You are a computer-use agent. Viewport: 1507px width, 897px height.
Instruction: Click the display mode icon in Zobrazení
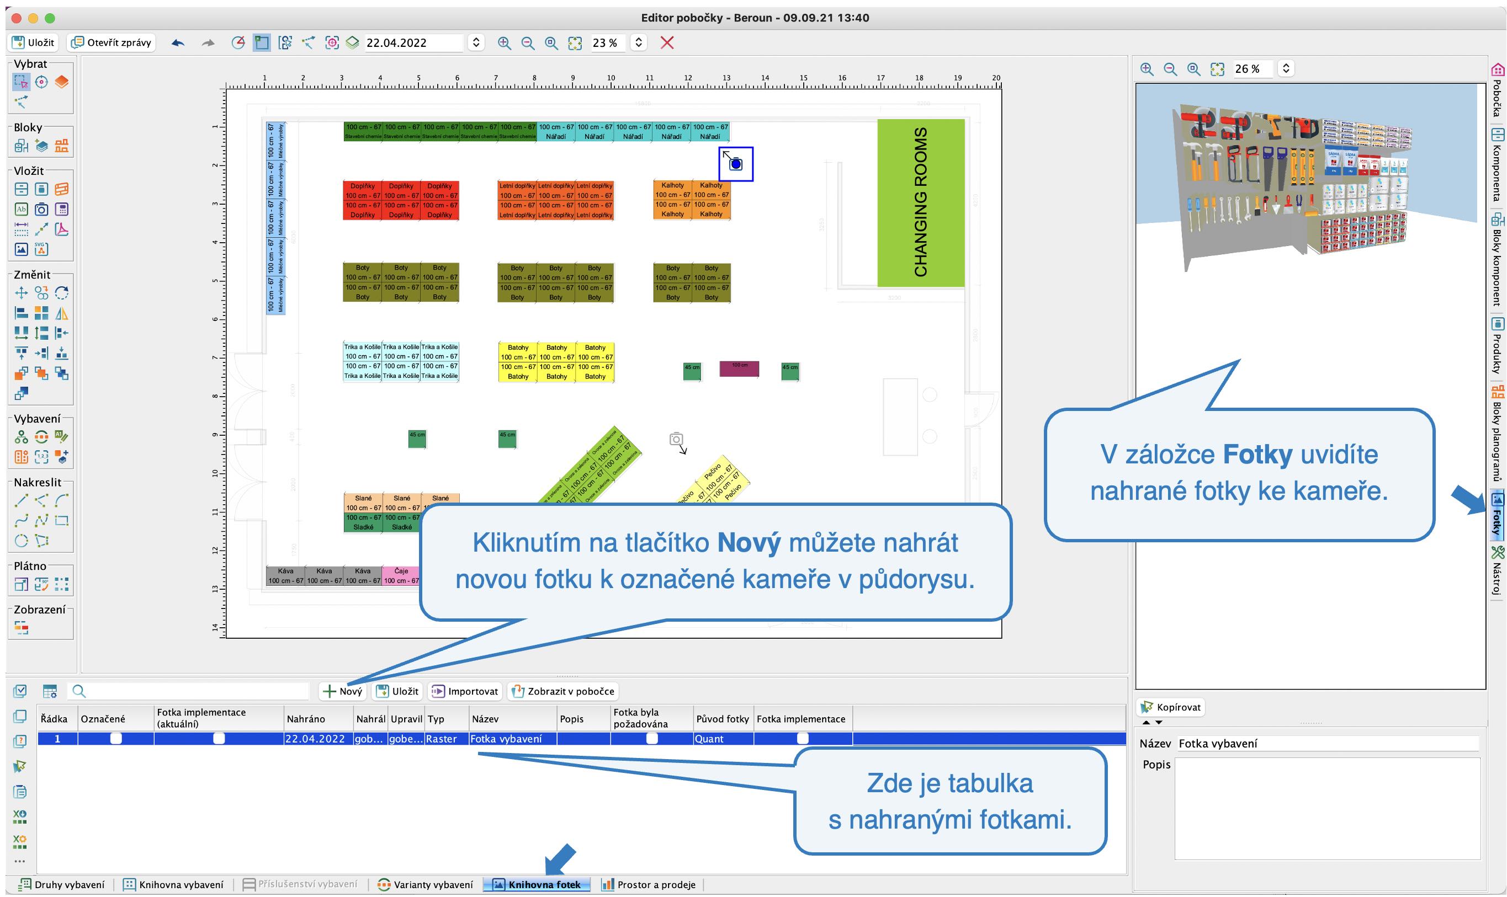(21, 627)
